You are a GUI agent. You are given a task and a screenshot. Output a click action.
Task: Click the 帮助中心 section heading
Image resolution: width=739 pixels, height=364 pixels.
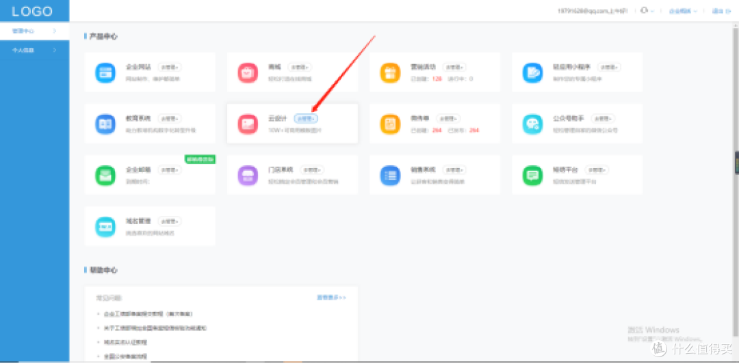tap(103, 270)
